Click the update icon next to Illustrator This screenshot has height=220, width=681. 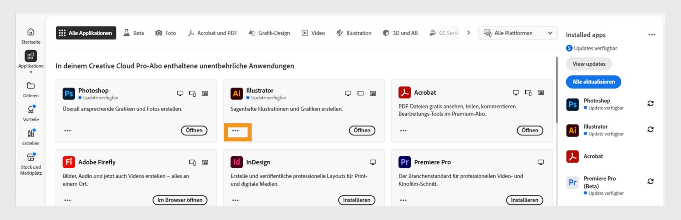(650, 129)
